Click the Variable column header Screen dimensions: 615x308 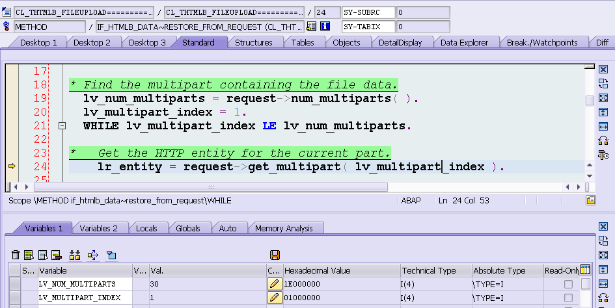pos(85,270)
